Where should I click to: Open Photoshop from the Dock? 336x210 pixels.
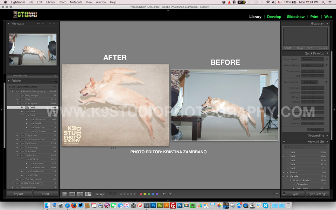coord(153,205)
